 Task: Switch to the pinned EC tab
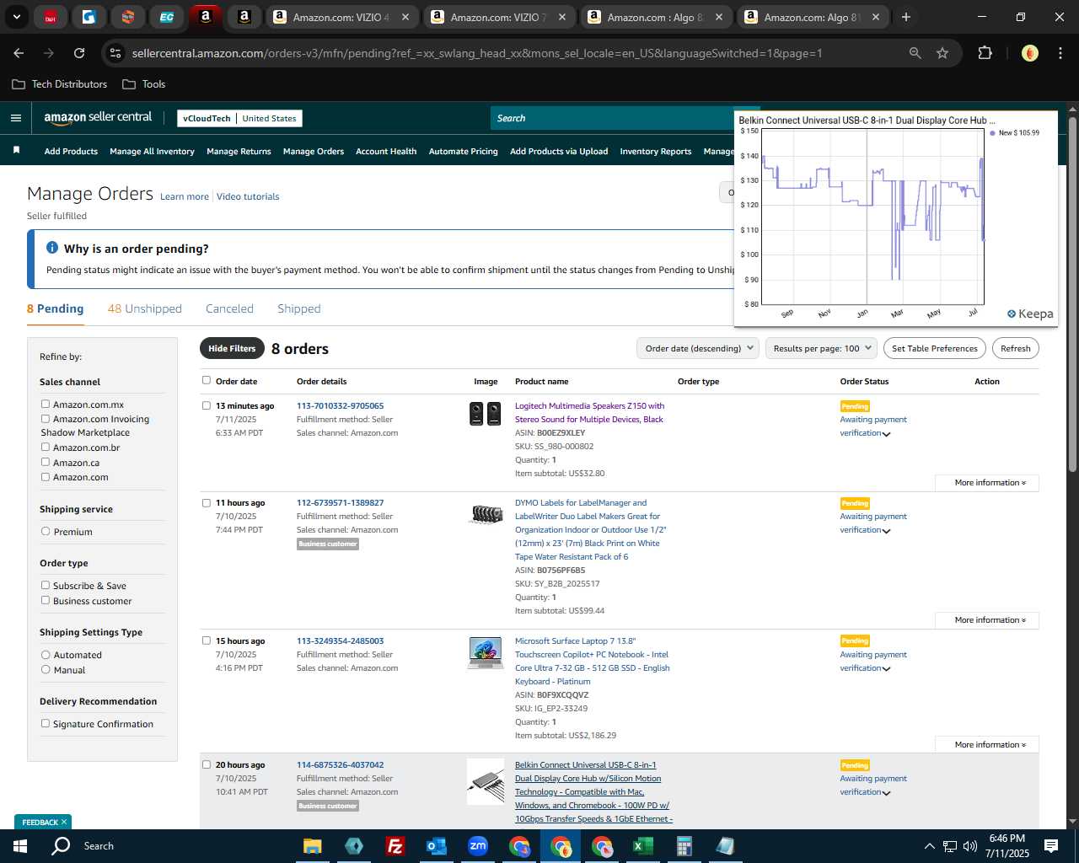click(x=167, y=17)
